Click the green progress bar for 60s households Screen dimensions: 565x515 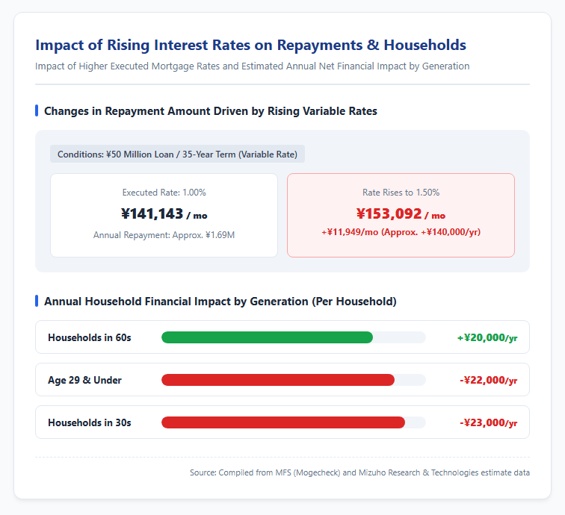coord(267,337)
